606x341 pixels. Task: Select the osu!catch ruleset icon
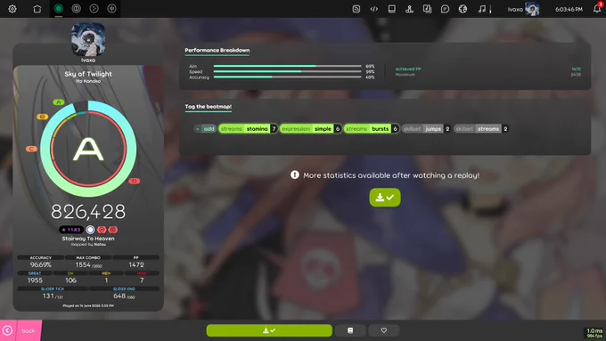[94, 9]
